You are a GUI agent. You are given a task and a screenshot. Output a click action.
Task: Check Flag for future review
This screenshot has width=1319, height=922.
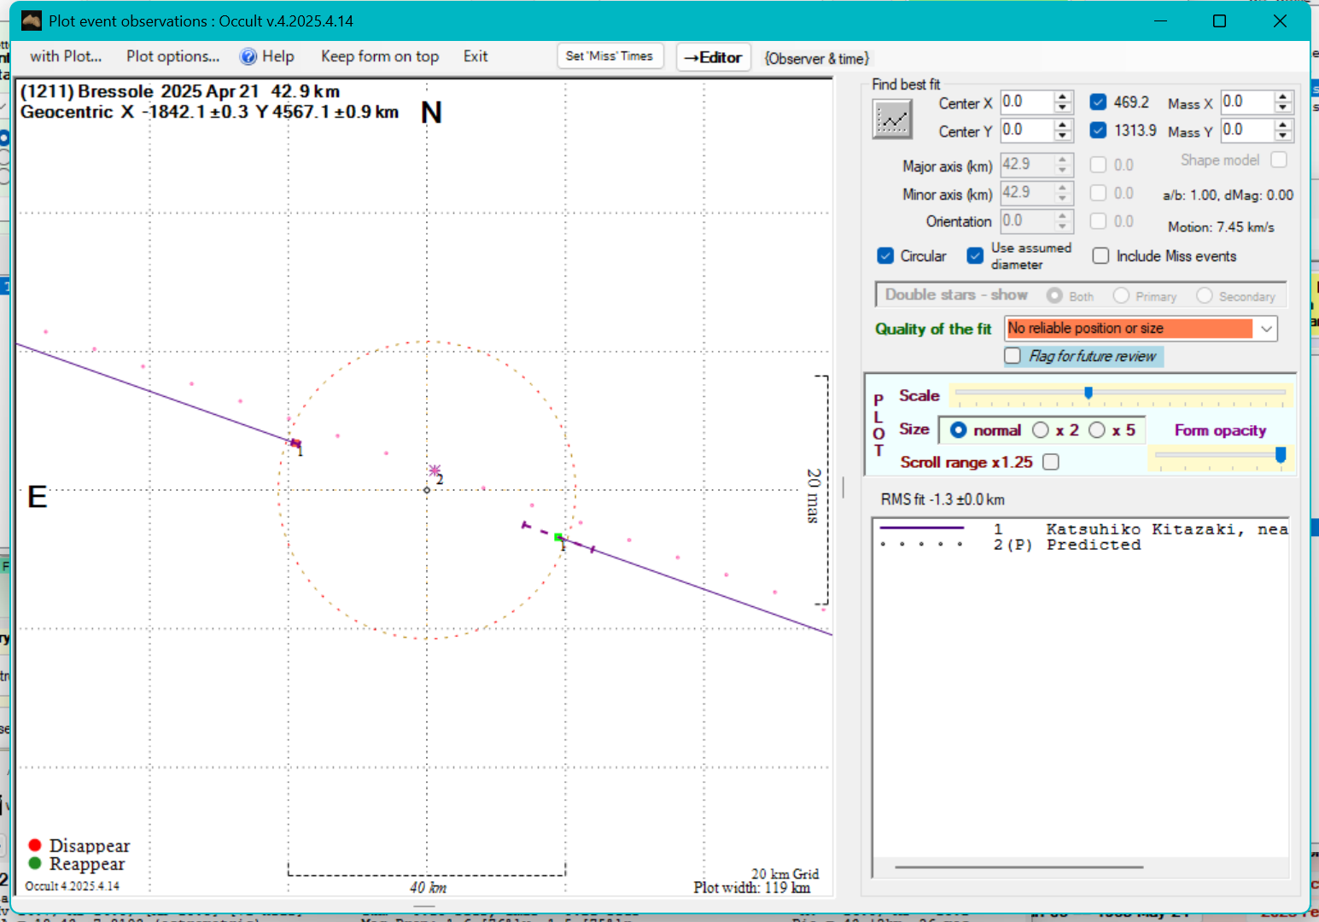pos(1013,356)
